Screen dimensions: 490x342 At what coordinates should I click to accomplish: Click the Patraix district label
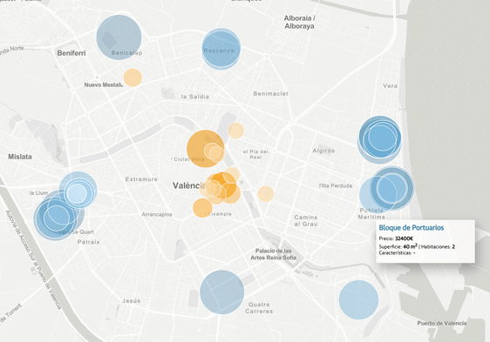pyautogui.click(x=88, y=242)
